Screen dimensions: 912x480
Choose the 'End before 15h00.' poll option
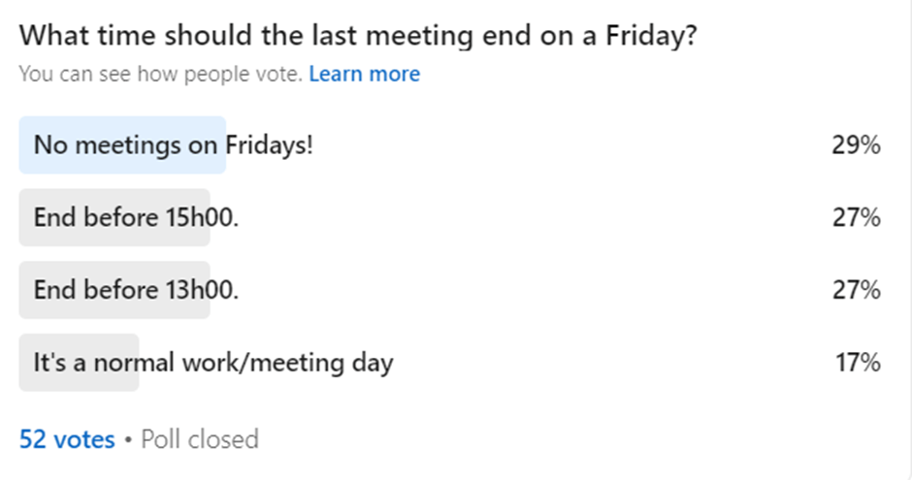pyautogui.click(x=136, y=218)
